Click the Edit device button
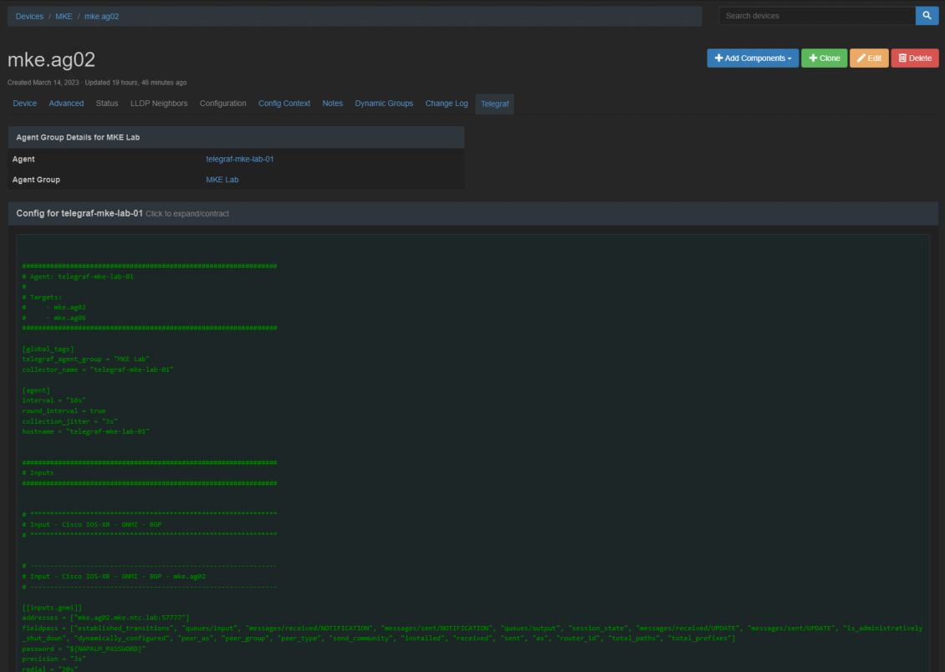This screenshot has width=945, height=672. pos(869,59)
